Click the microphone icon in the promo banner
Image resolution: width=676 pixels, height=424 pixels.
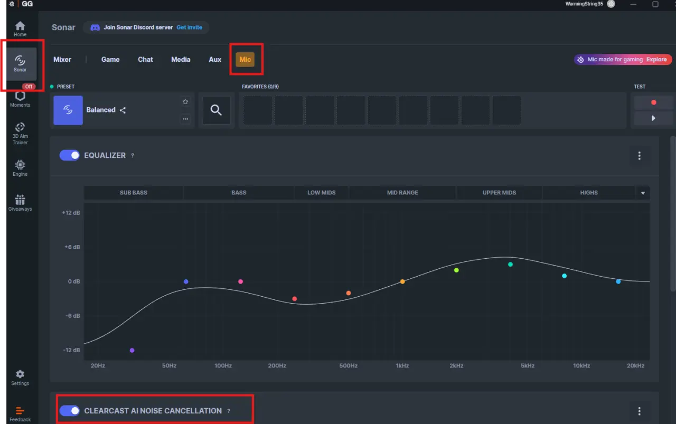[580, 60]
